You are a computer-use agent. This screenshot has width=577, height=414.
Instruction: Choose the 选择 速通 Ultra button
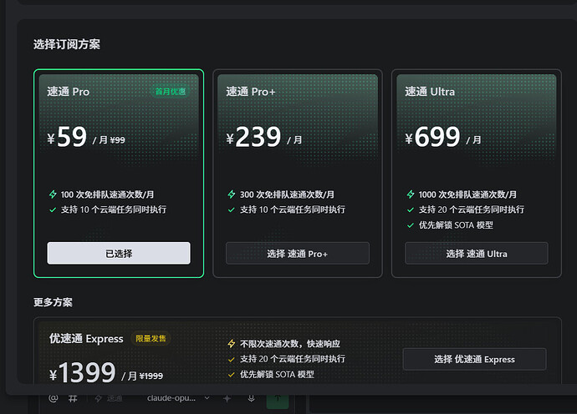click(x=476, y=253)
